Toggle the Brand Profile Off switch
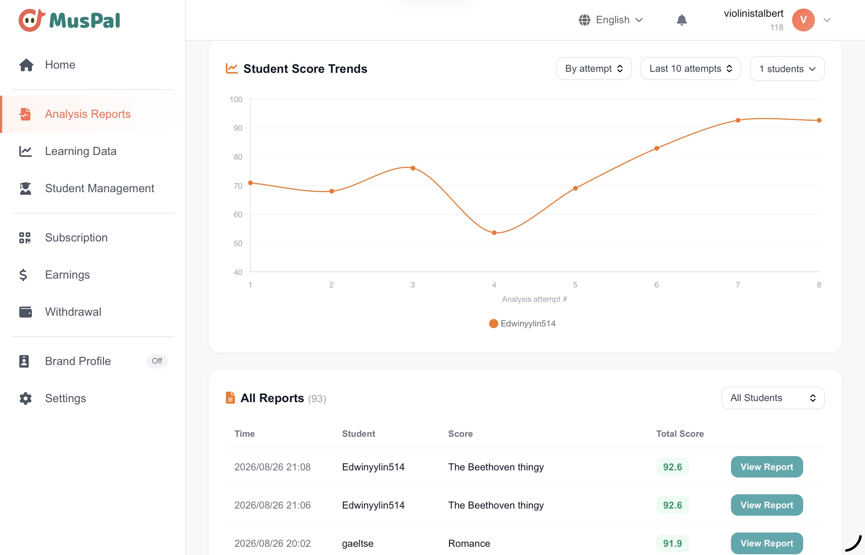This screenshot has width=865, height=555. 157,361
